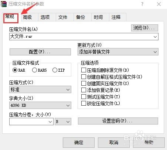The image size is (167, 150).
Task: Open the volume size unit B dropdown
Action: tap(63, 122)
